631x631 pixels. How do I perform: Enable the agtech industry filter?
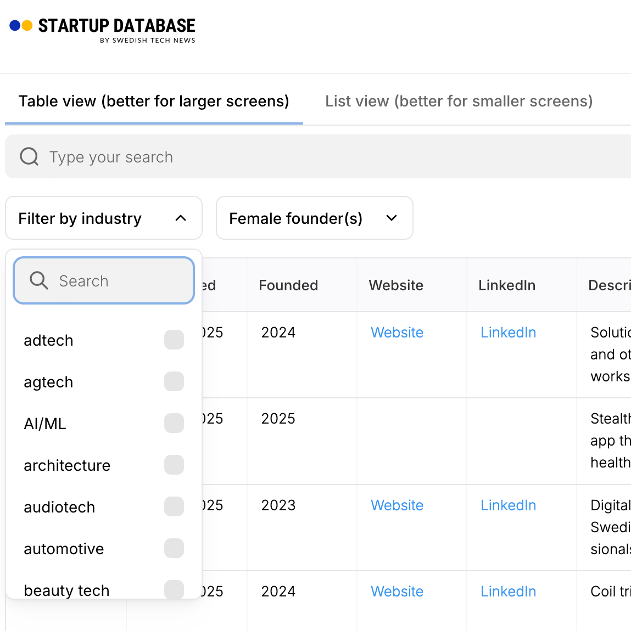174,382
